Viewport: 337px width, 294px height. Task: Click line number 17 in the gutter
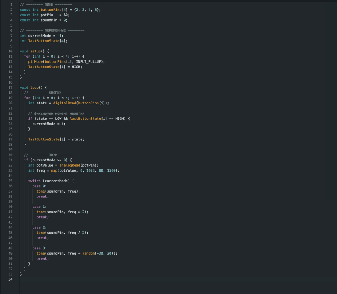(x=11, y=88)
